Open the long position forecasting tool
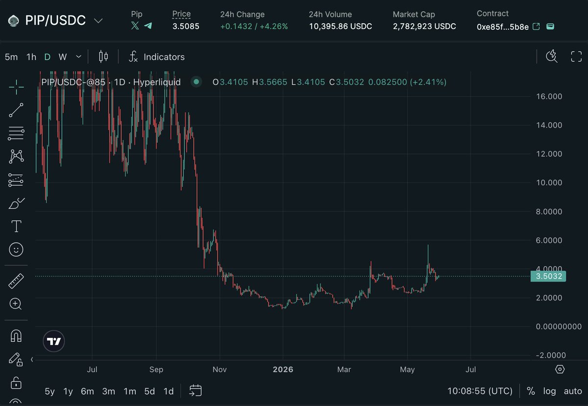This screenshot has width=588, height=406. tap(16, 180)
